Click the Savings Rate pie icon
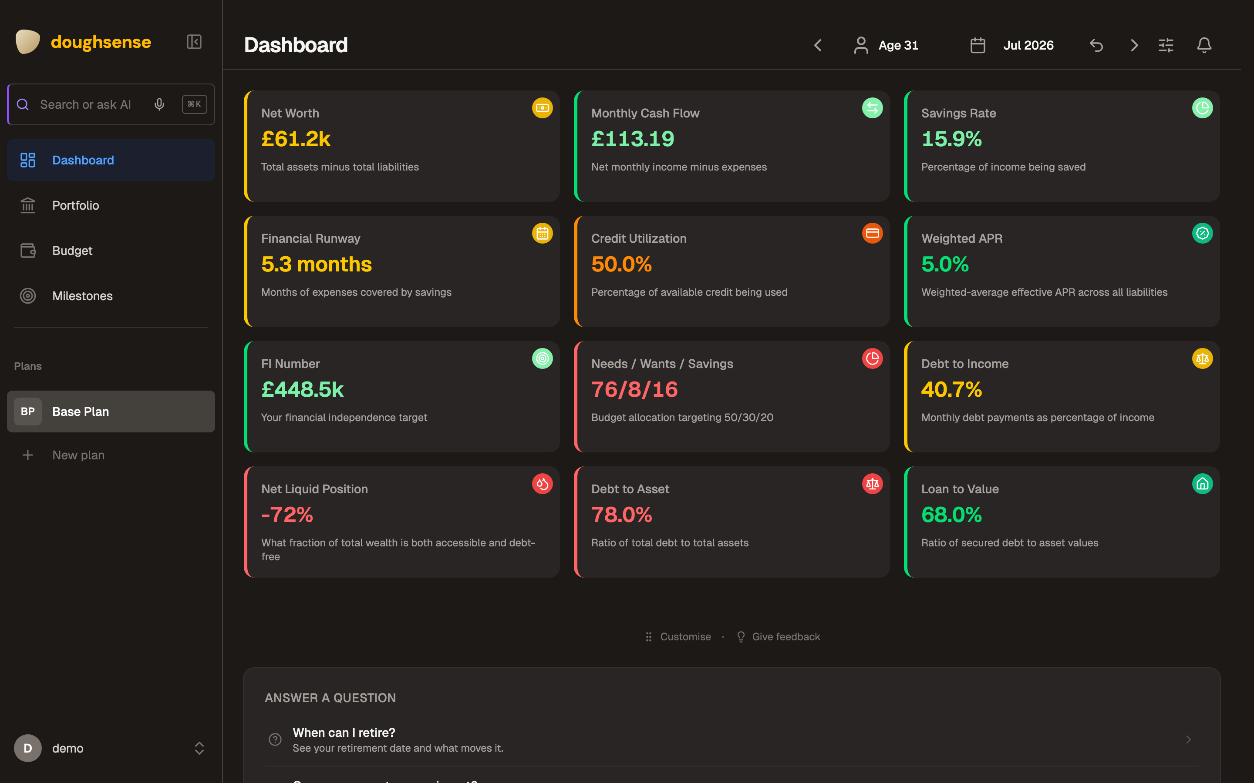 coord(1202,108)
